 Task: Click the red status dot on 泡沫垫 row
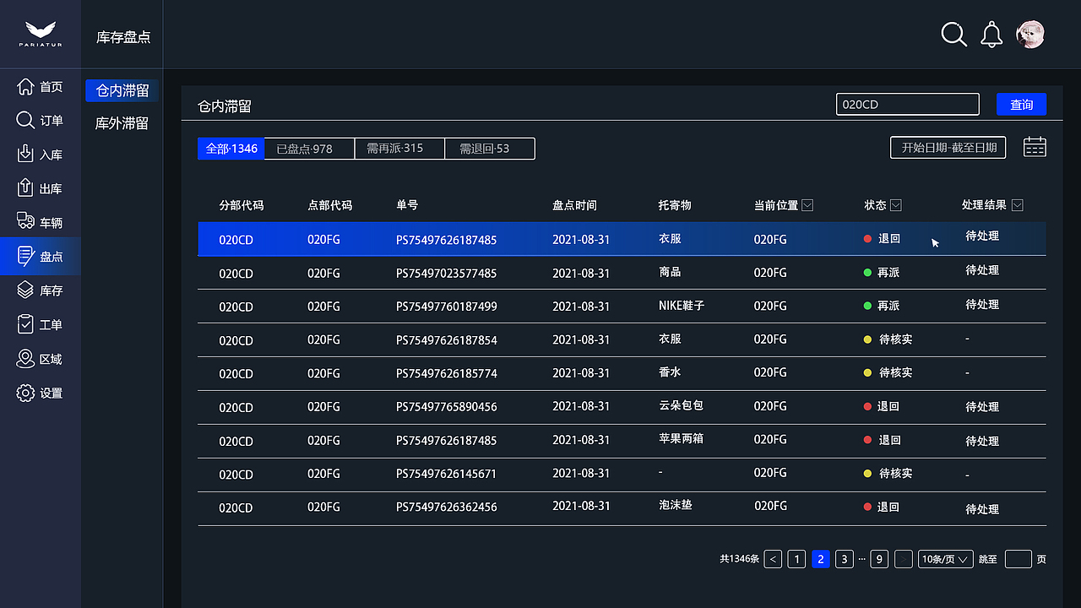coord(866,507)
